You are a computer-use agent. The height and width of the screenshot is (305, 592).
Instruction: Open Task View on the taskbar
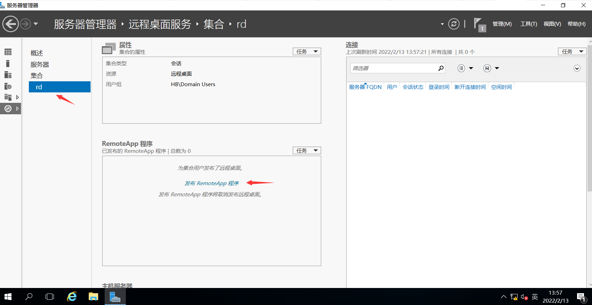[x=50, y=297]
